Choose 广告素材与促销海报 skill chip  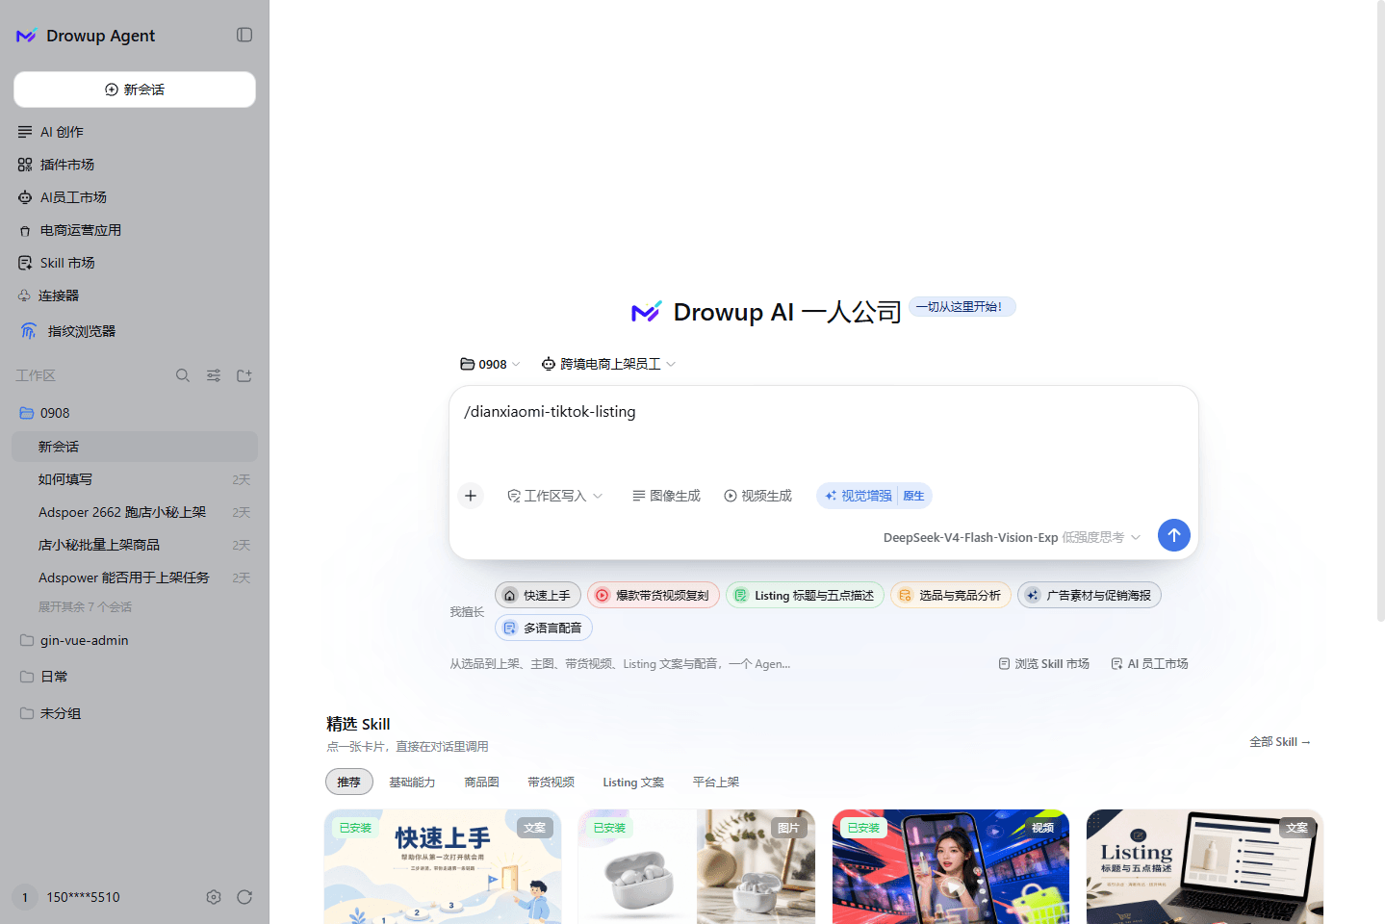pos(1090,596)
